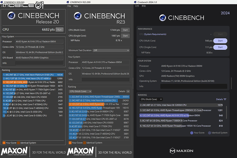Viewport: 237px width, 158px height.
Task: Select Core i7-6700HQ row in R20 ranking
Action: pos(33,104)
